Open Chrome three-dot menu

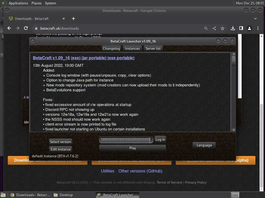click(x=258, y=28)
